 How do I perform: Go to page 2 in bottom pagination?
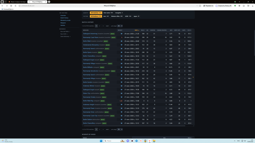[100, 129]
